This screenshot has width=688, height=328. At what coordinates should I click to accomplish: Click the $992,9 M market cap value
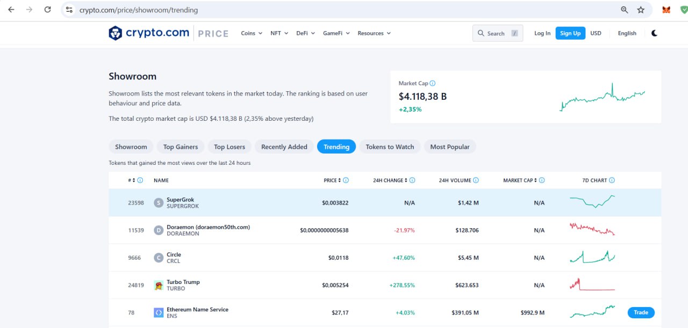[533, 312]
